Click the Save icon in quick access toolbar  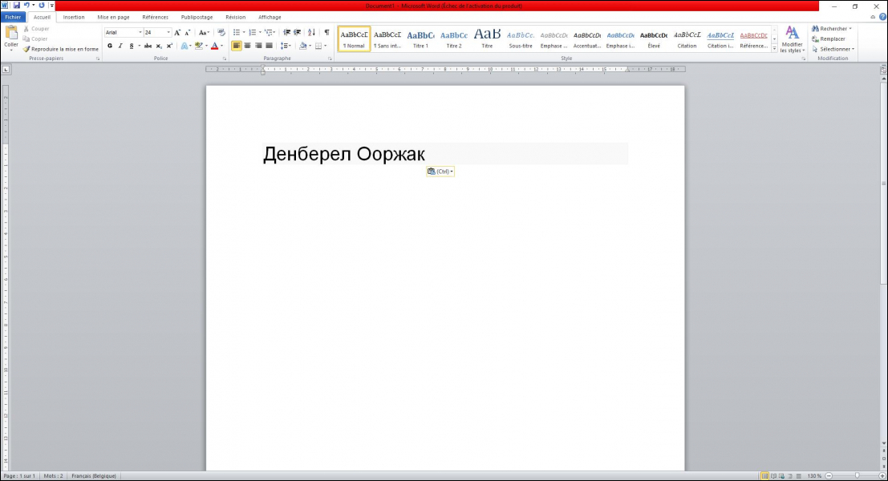16,6
